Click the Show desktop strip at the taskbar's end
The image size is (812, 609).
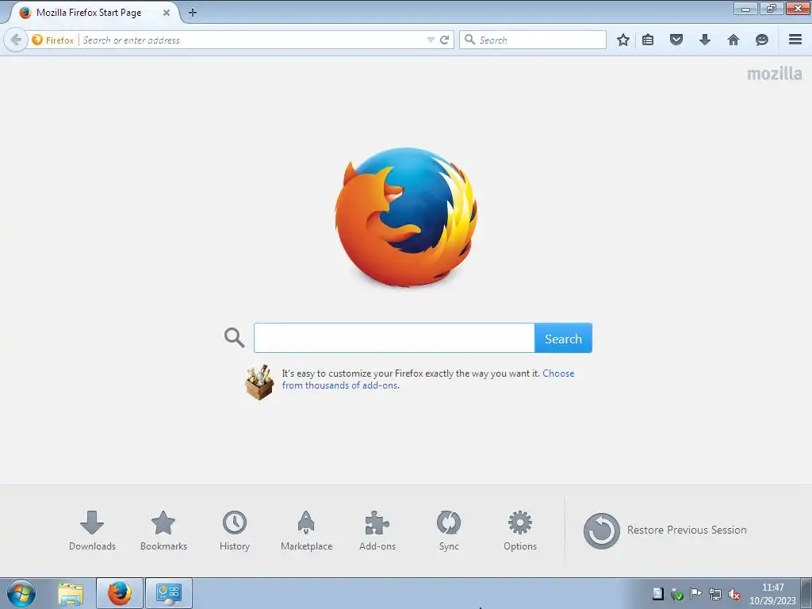coord(806,593)
